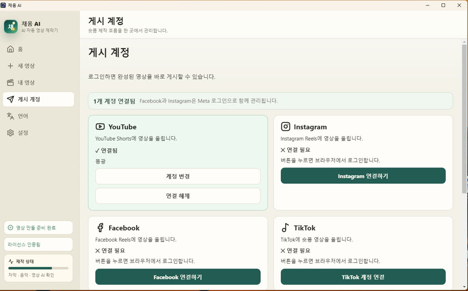Click 숏폼 제작 흐름을 한 곳에서 관리합니다 subtitle
468x291 pixels.
coord(128,30)
